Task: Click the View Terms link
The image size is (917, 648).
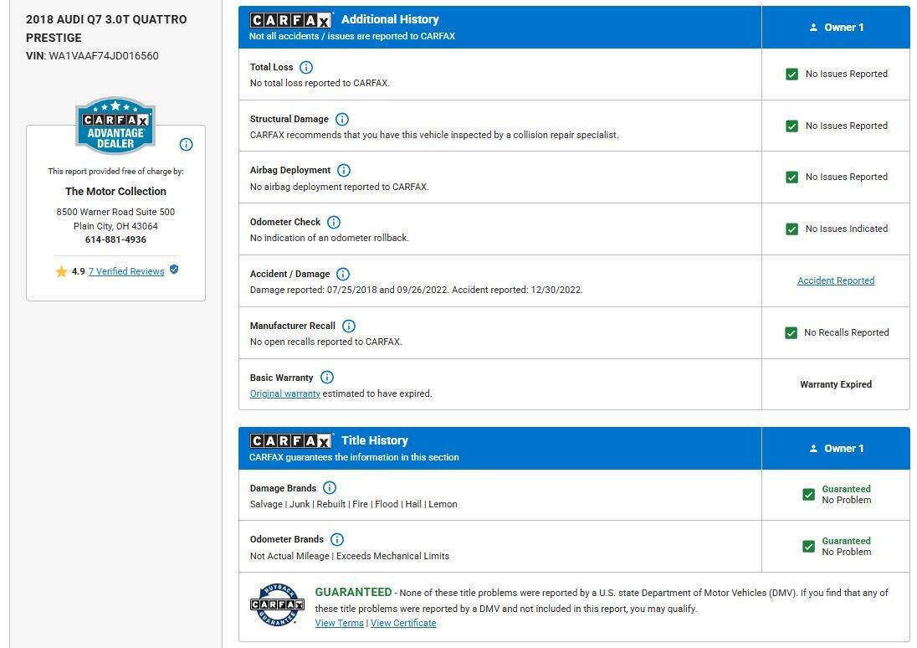Action: tap(339, 623)
